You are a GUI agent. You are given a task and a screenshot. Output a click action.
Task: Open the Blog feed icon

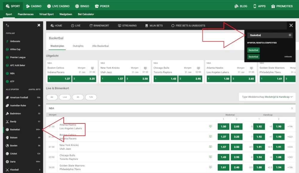[237, 6]
